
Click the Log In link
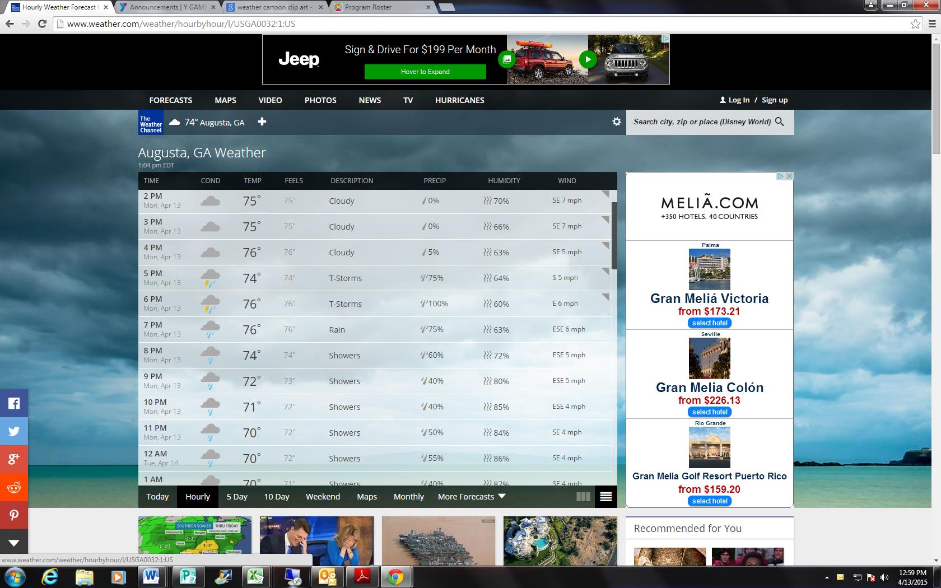tap(738, 100)
